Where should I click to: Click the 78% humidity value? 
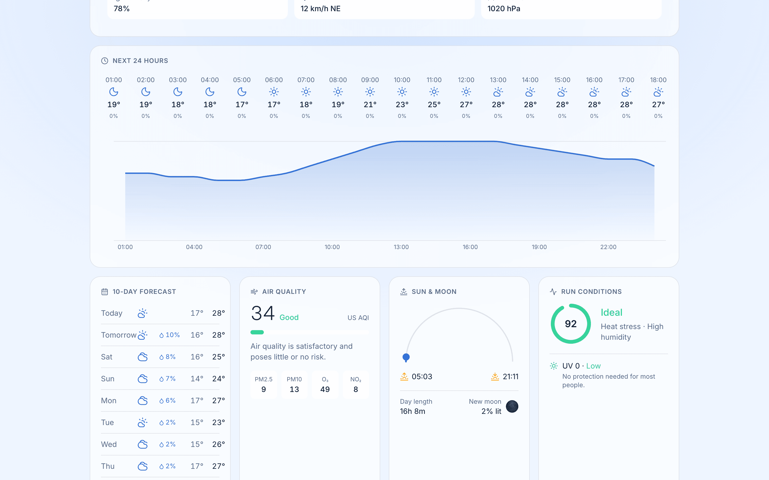(x=122, y=9)
